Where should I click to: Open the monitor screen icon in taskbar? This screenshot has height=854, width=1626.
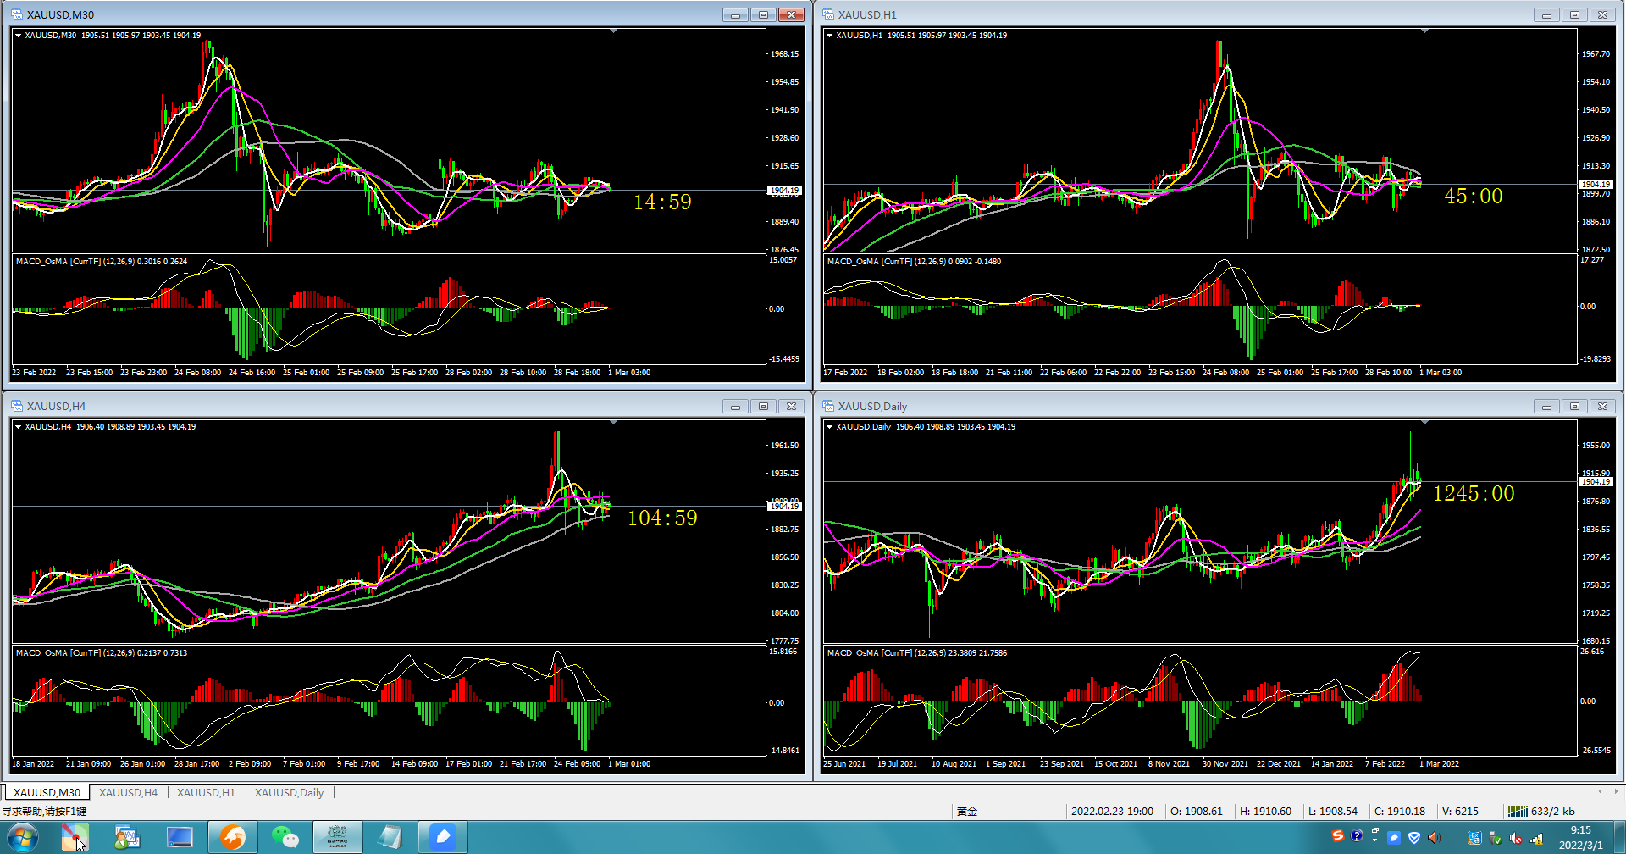click(180, 838)
